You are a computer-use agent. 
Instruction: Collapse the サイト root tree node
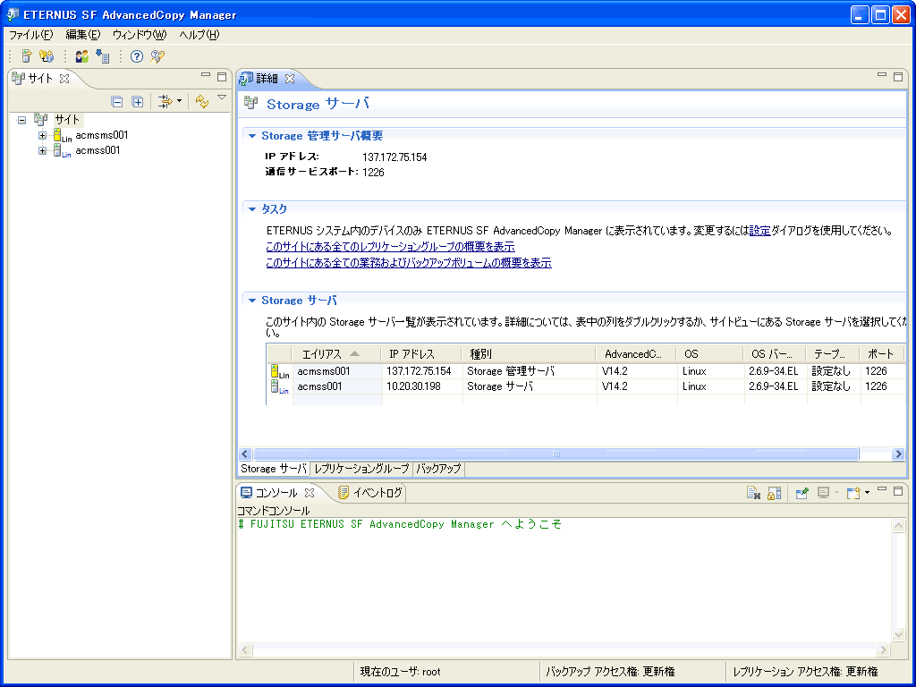point(21,121)
